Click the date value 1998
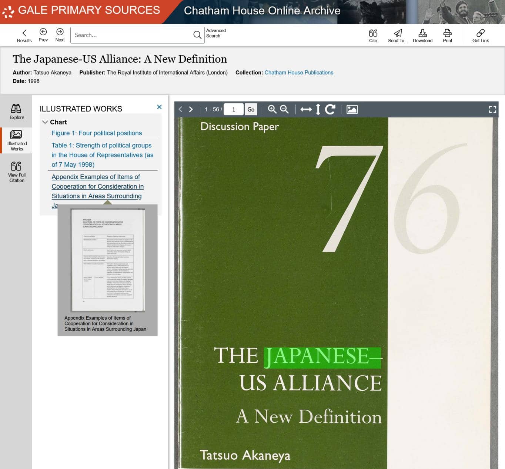Viewport: 505px width, 469px height. click(33, 81)
